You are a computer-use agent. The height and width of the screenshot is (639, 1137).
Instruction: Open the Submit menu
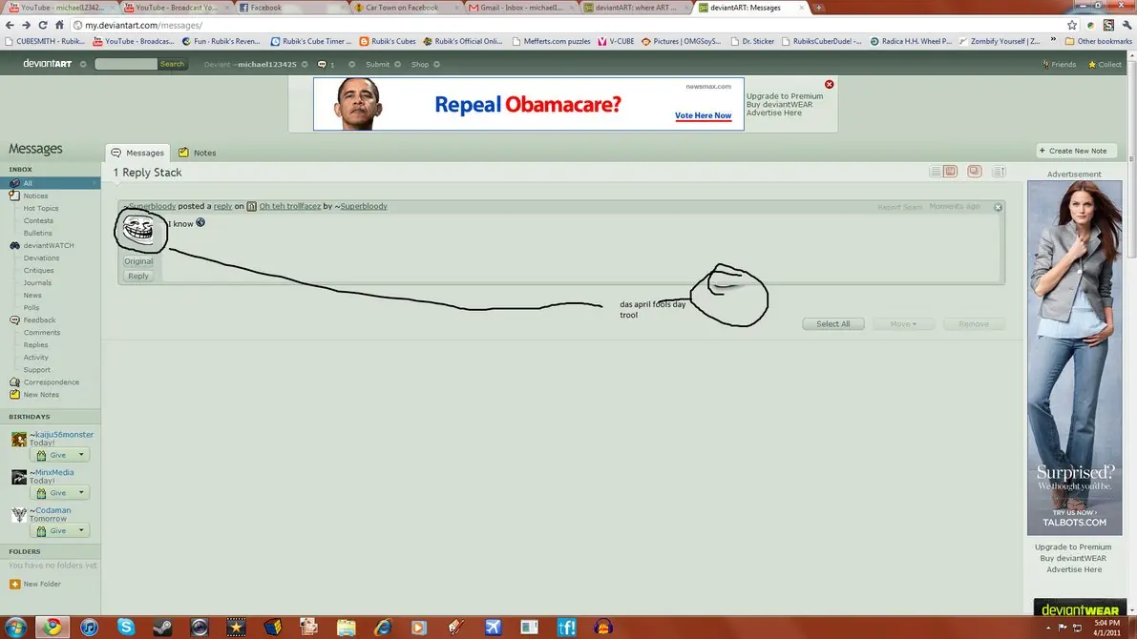click(377, 65)
